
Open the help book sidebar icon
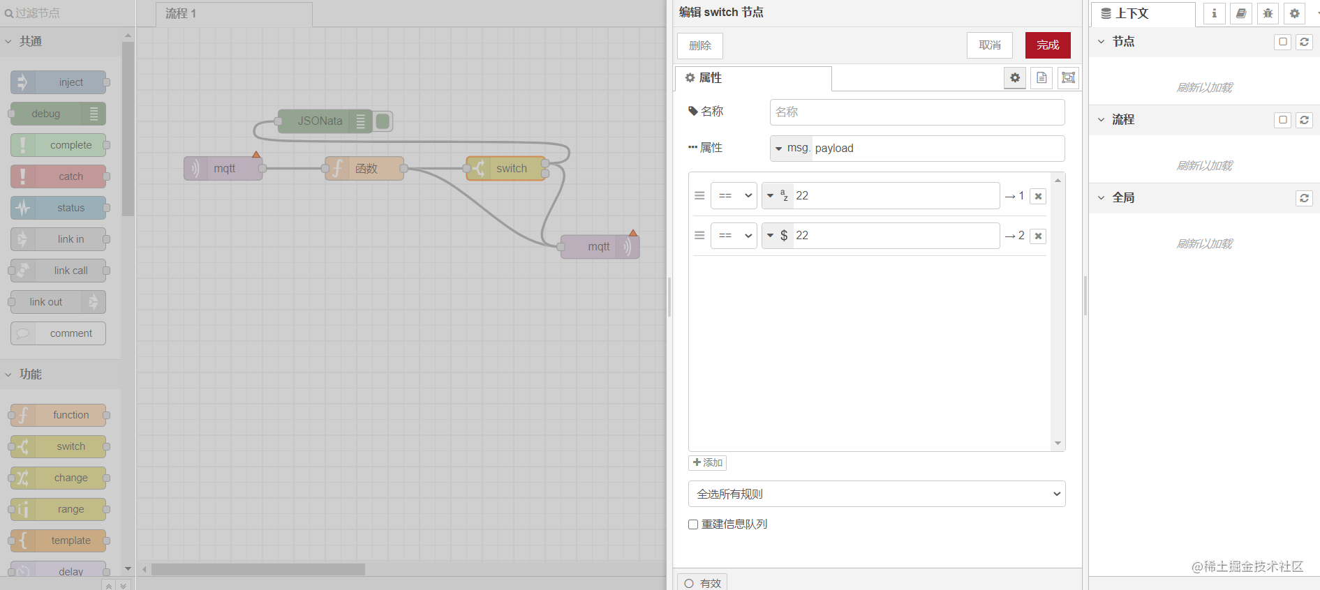pos(1240,13)
